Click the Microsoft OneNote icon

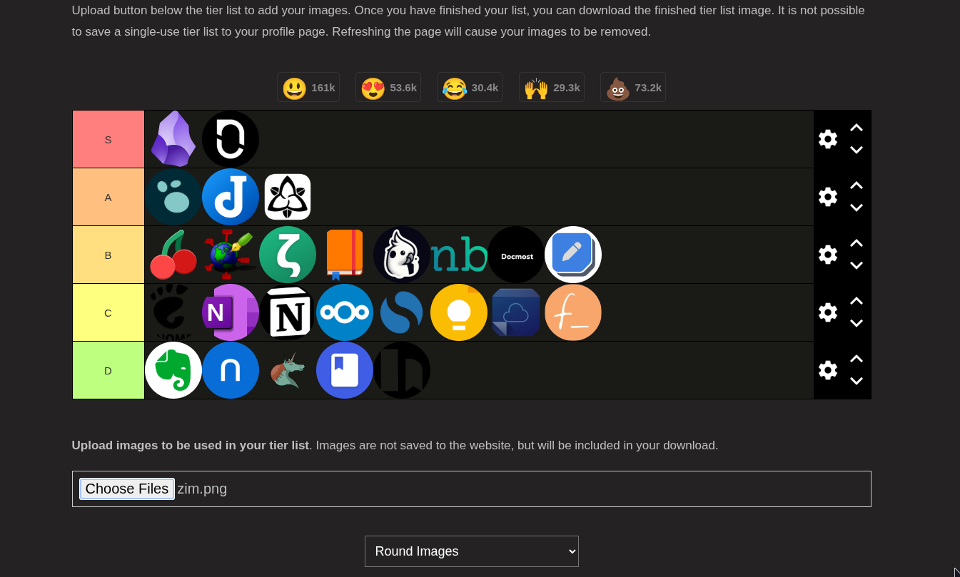pyautogui.click(x=231, y=312)
